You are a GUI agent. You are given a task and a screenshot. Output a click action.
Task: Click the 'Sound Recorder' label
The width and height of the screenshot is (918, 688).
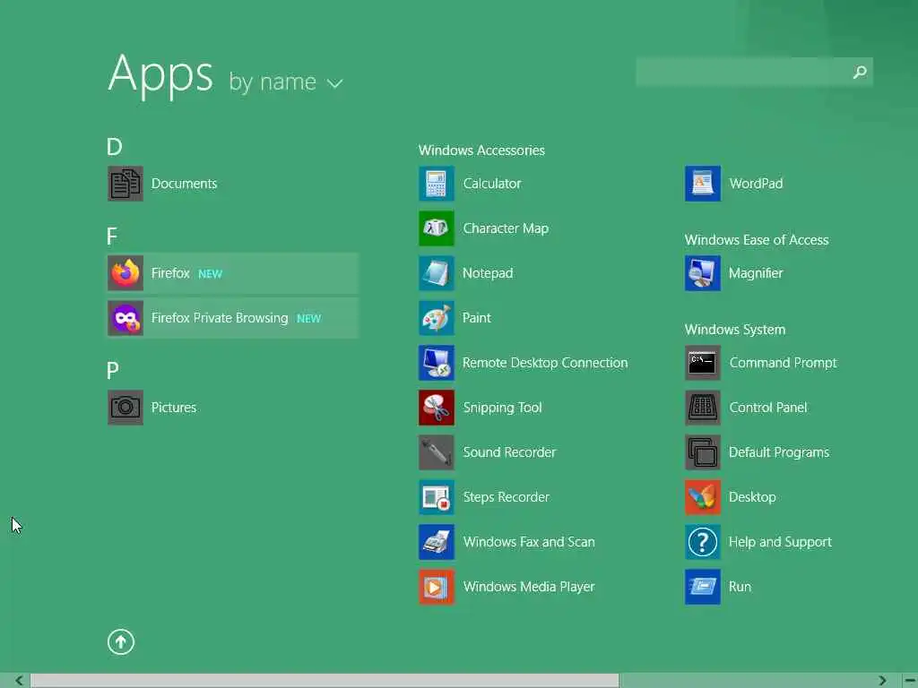coord(509,452)
